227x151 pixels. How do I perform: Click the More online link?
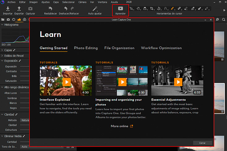(122, 126)
